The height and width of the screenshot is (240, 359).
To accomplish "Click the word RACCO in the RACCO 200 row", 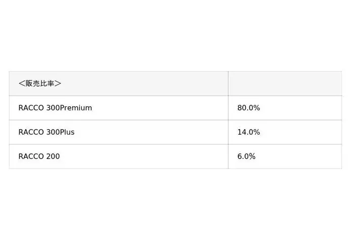I will pos(31,156).
